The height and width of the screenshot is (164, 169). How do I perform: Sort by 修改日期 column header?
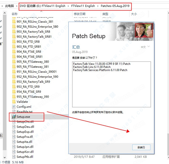79,14
